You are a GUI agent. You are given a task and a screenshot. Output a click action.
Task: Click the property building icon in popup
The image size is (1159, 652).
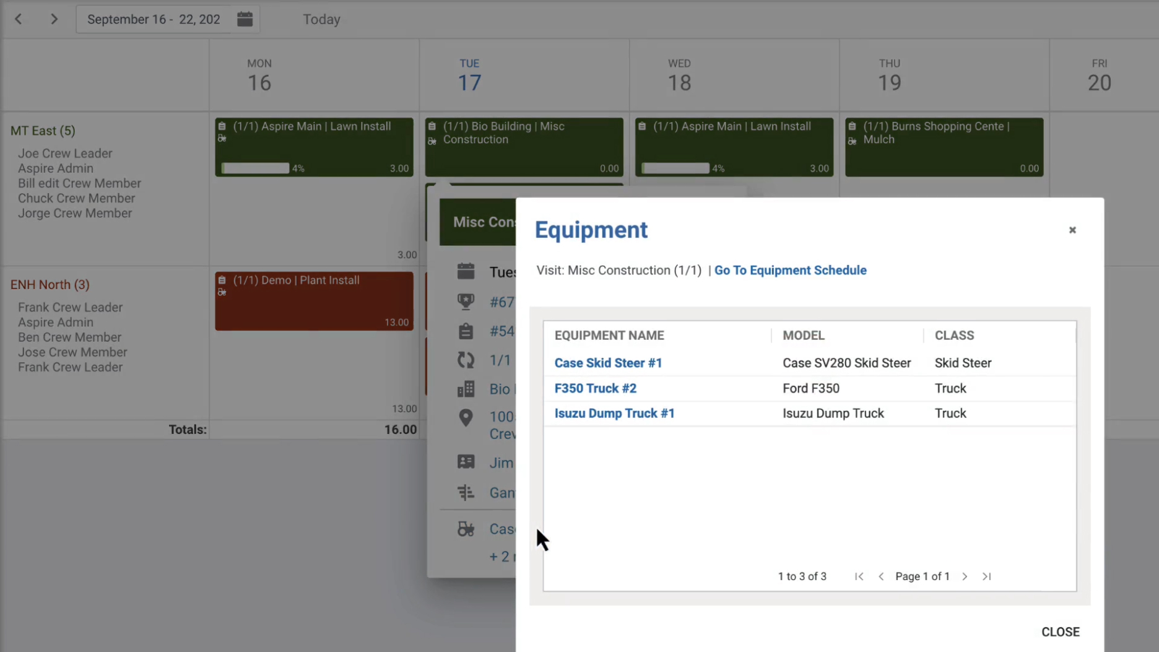(x=466, y=389)
